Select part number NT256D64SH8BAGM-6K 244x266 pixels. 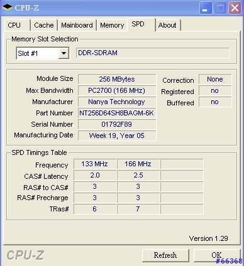pyautogui.click(x=117, y=113)
